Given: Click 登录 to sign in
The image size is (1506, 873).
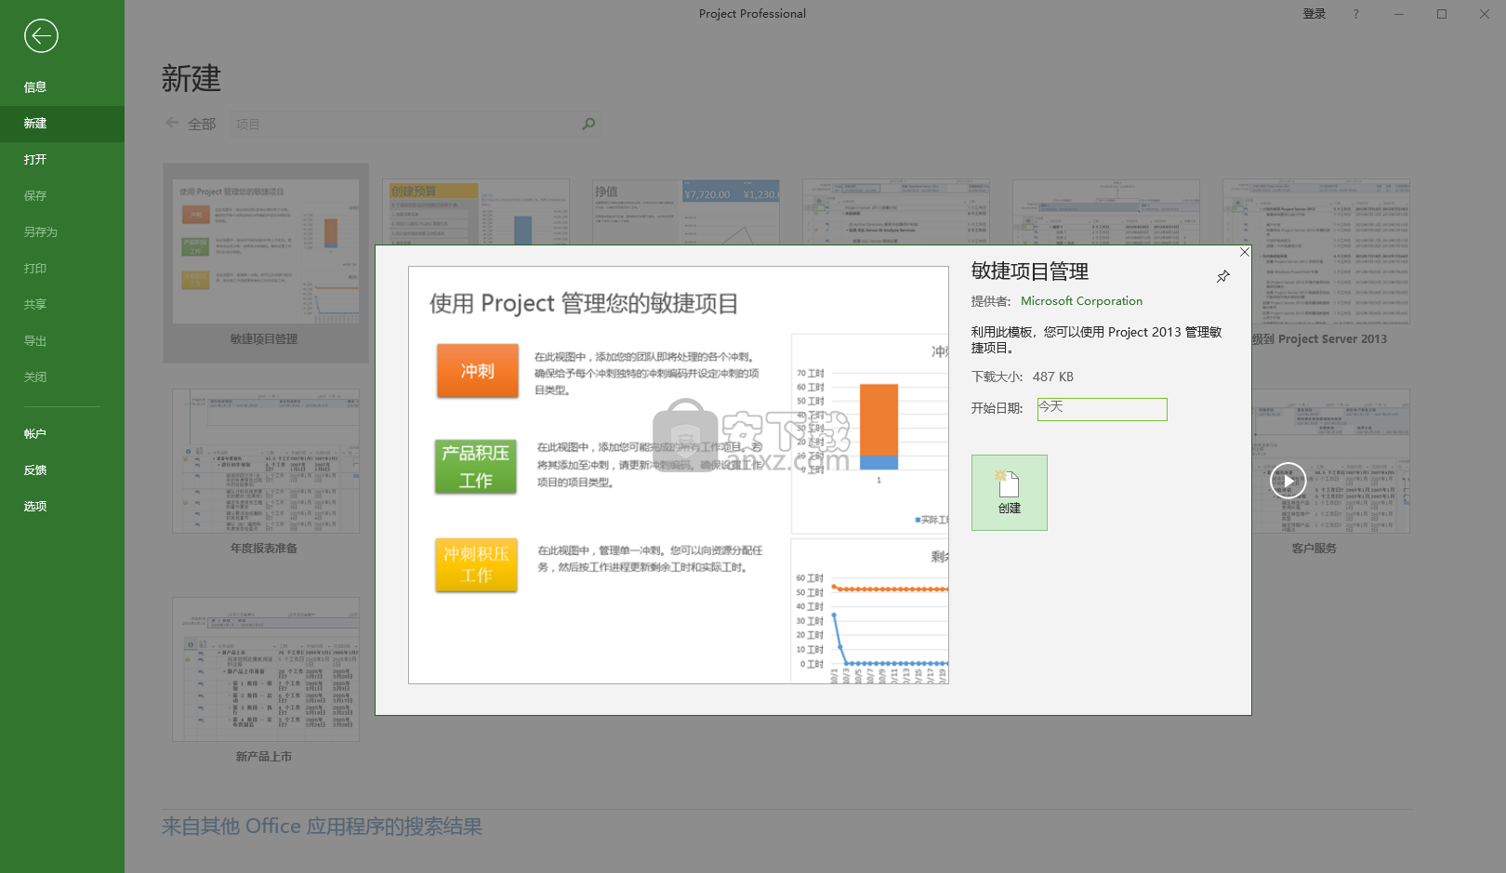Looking at the screenshot, I should click(1314, 14).
